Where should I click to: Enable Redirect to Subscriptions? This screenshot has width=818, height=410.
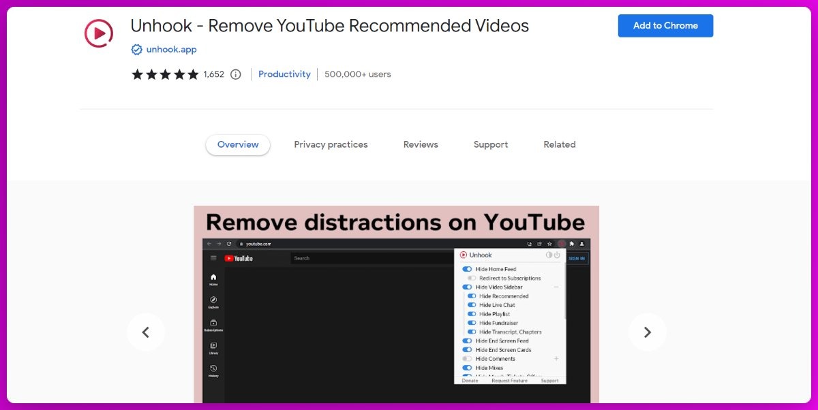click(x=472, y=278)
